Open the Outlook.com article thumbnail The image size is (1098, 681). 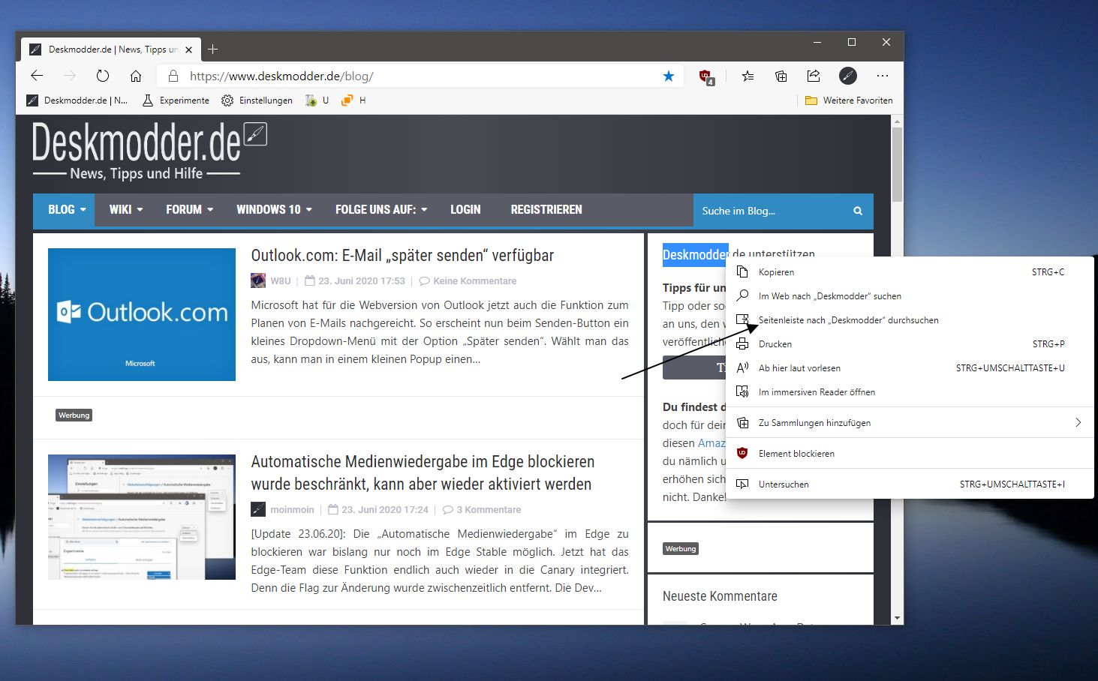click(142, 314)
